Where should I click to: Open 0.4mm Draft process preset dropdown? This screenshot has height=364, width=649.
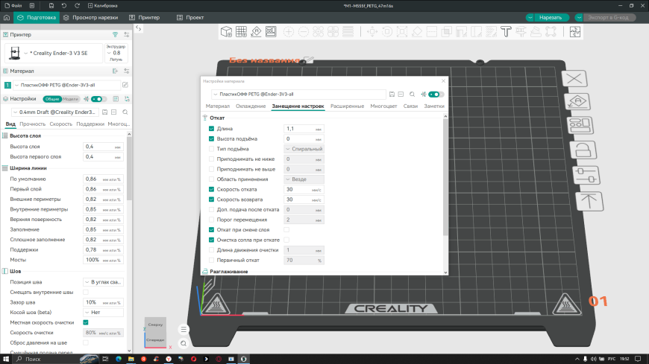[55, 112]
